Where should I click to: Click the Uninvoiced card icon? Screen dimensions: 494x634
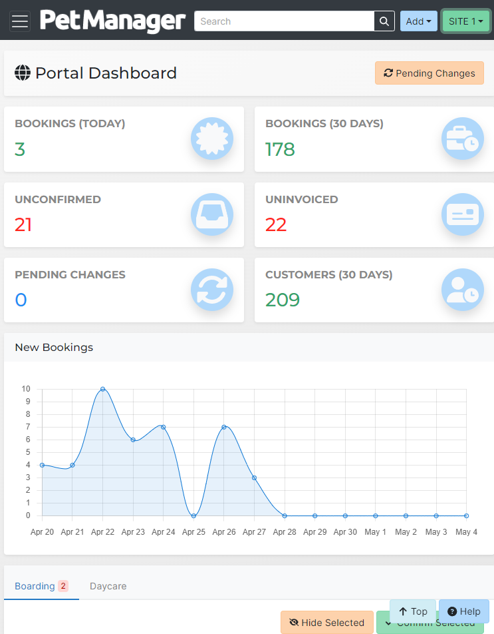(x=463, y=214)
